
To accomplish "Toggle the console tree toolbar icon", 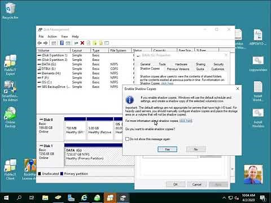I will coord(54,43).
